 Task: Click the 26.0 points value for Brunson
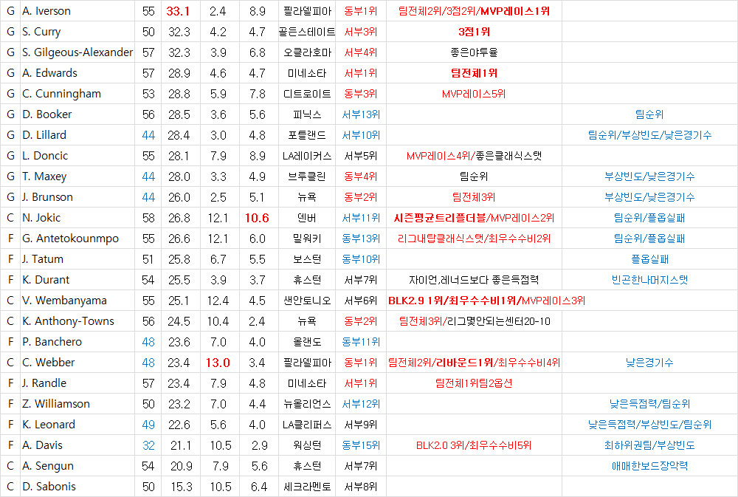pyautogui.click(x=179, y=197)
